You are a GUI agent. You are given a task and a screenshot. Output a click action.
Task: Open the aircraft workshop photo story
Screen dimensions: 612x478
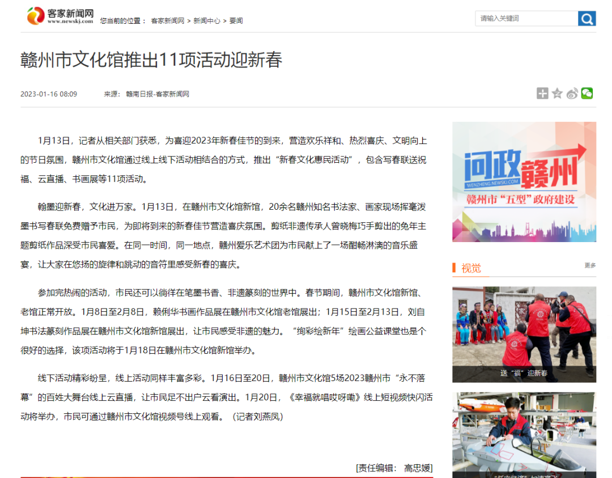tap(524, 434)
